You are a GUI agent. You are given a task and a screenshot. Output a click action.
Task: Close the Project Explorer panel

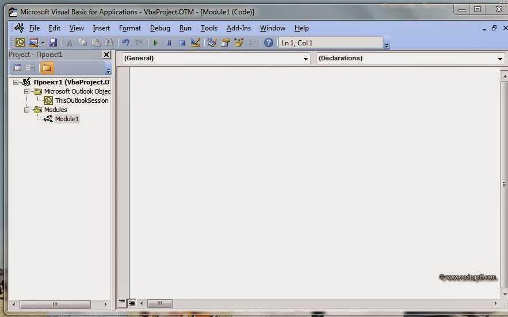106,55
